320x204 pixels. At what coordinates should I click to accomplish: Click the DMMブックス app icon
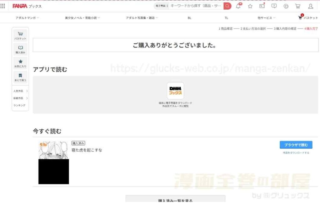tap(175, 91)
